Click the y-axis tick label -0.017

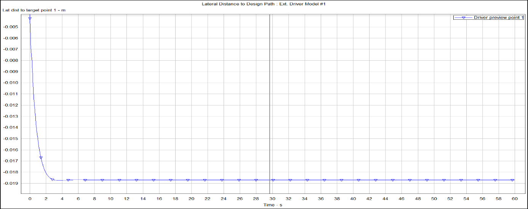point(11,161)
